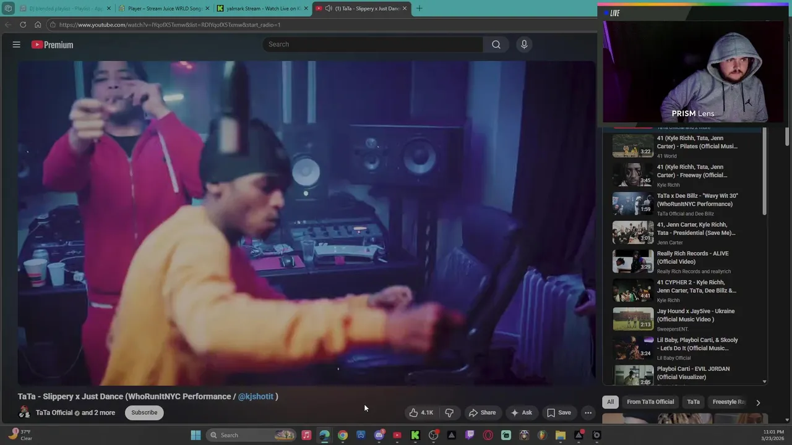The height and width of the screenshot is (445, 792).
Task: Play the Wavy Wit 30 thumbnail
Action: (633, 203)
